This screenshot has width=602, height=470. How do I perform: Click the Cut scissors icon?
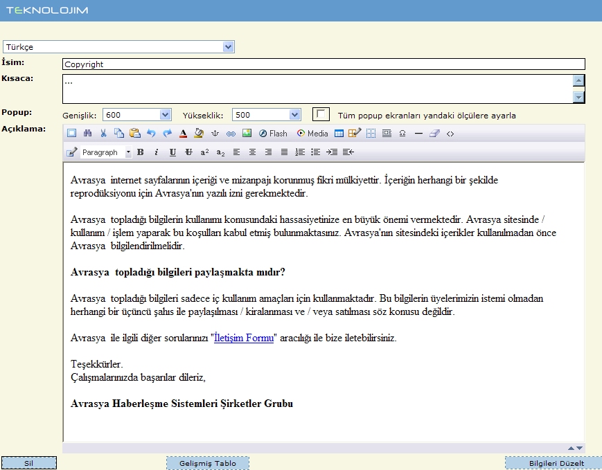tap(103, 133)
